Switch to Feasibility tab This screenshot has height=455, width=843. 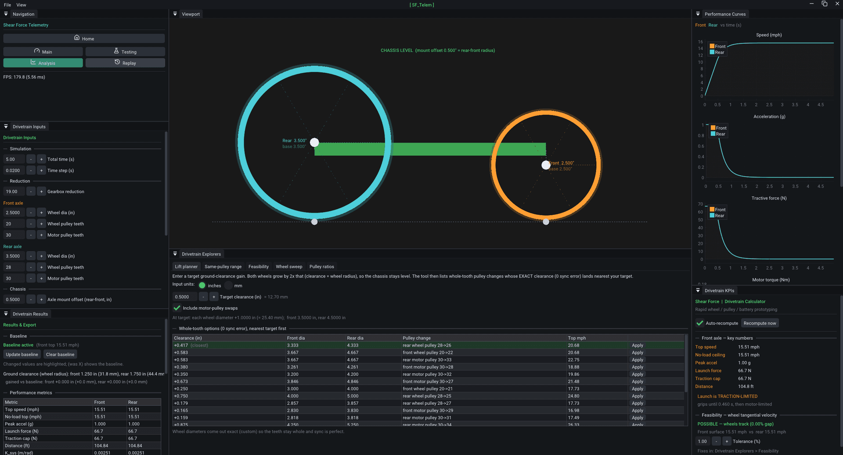259,267
